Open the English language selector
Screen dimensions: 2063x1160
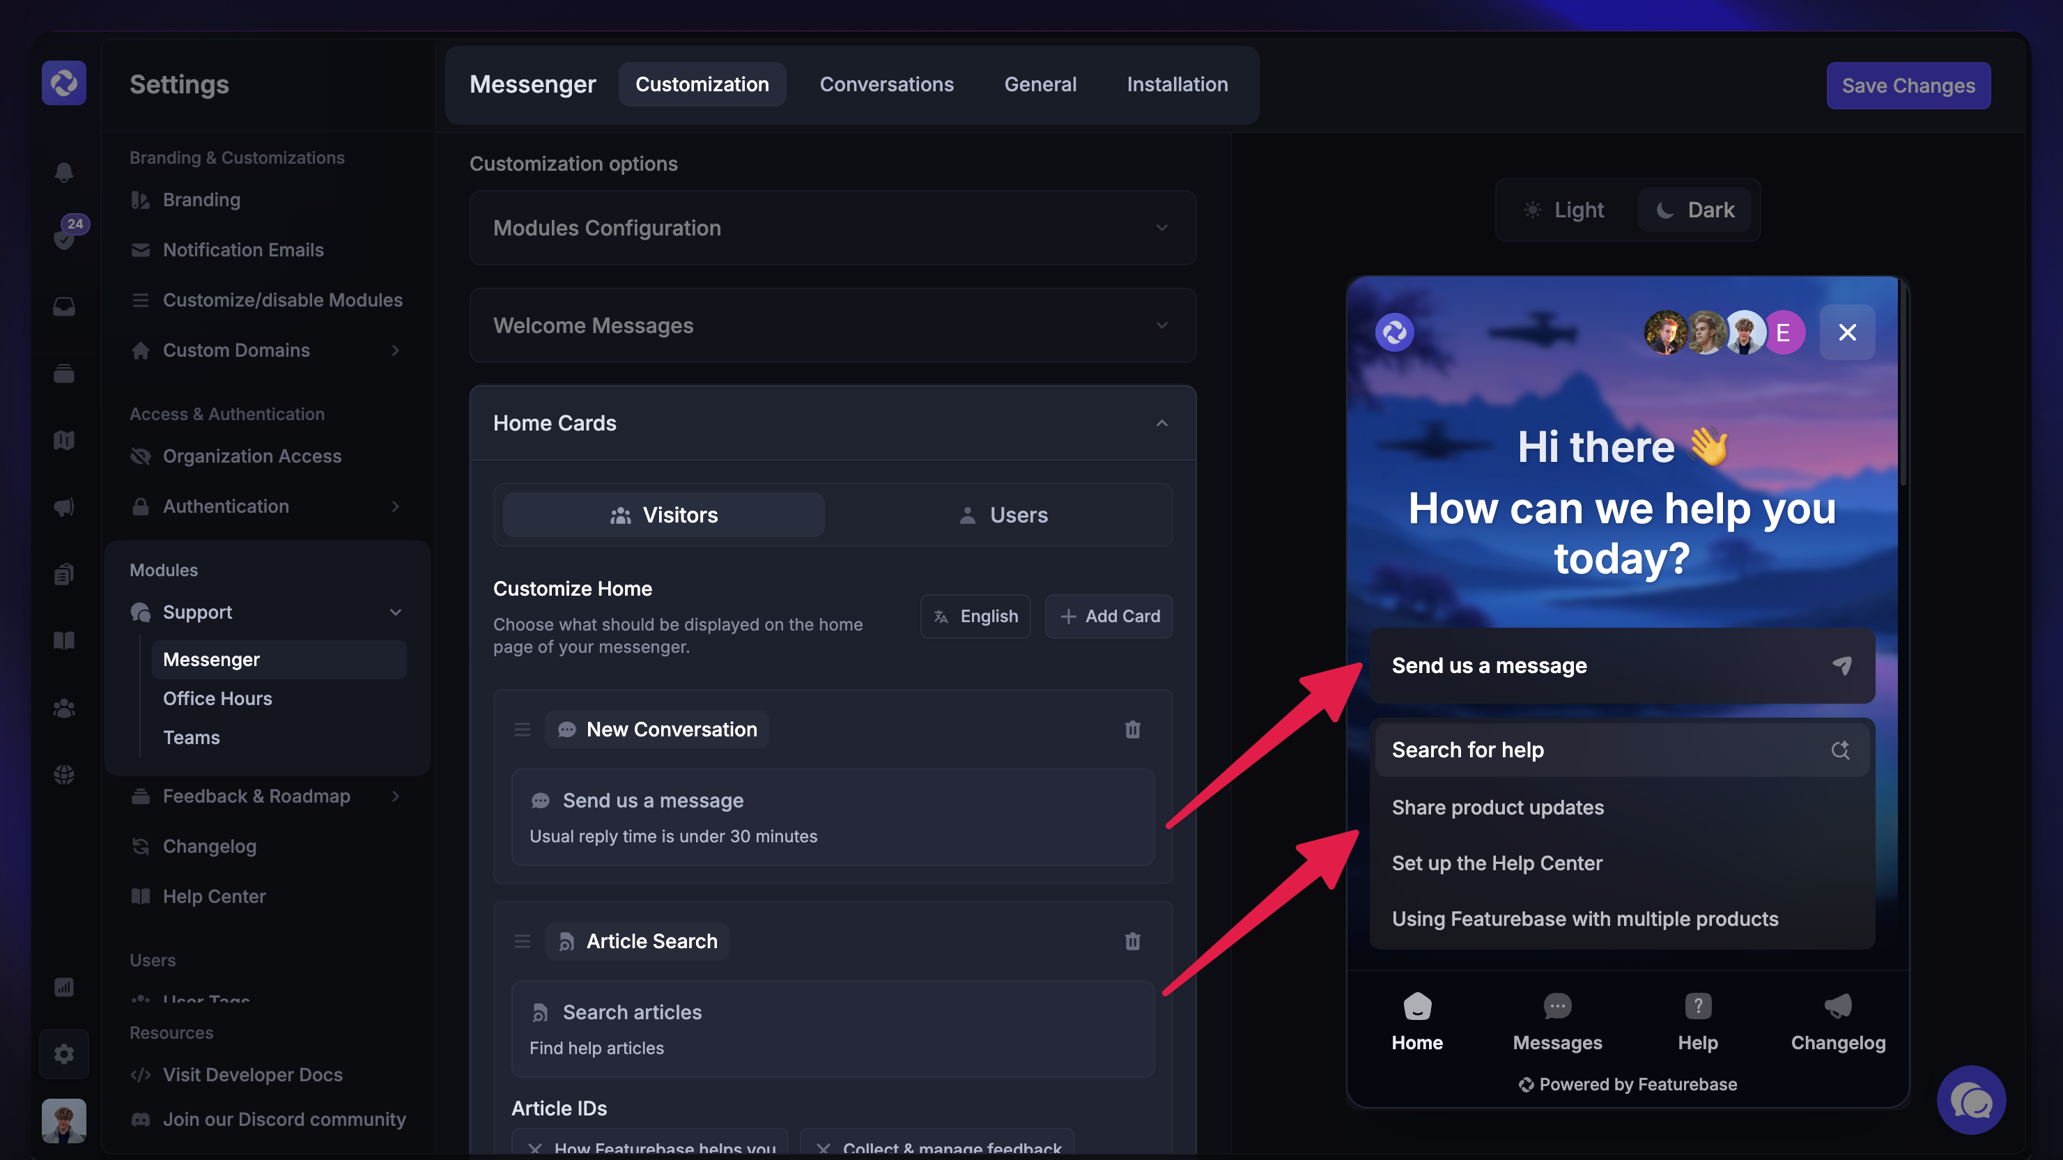coord(975,617)
